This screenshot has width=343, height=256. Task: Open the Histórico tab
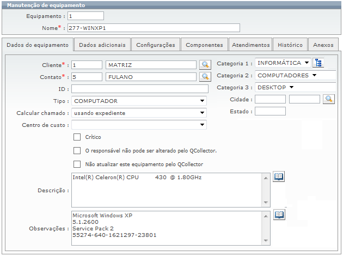(x=290, y=45)
